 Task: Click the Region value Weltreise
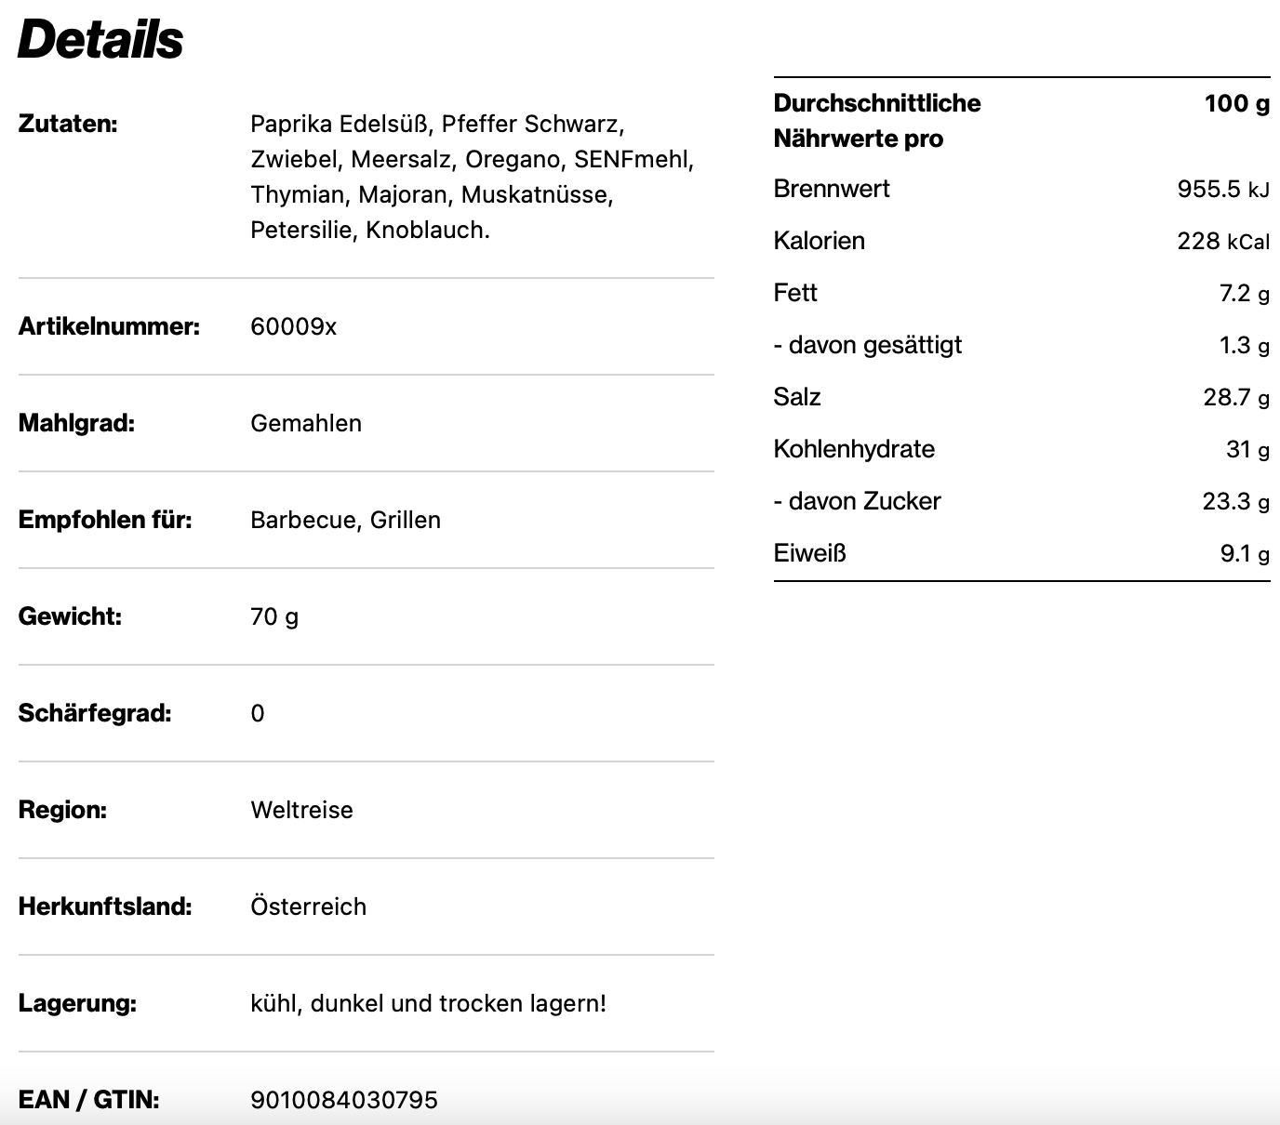tap(301, 810)
